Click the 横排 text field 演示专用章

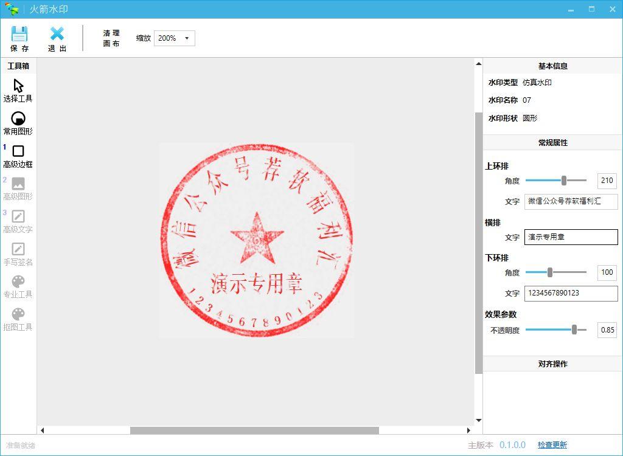click(x=571, y=237)
